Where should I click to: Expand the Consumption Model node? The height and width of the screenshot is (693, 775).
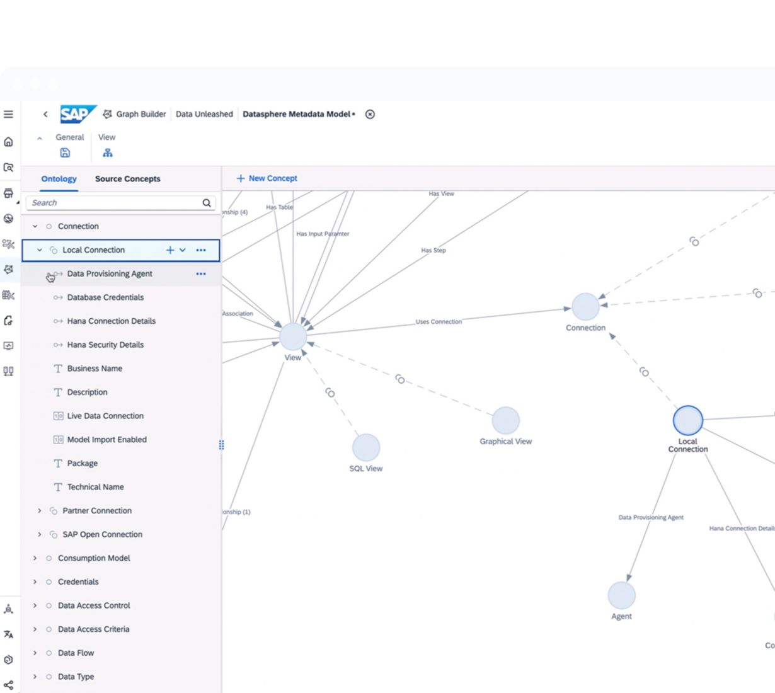tap(35, 558)
